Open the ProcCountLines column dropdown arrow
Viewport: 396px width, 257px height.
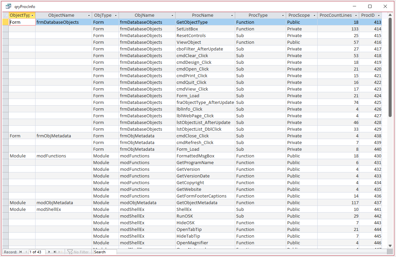(356, 16)
